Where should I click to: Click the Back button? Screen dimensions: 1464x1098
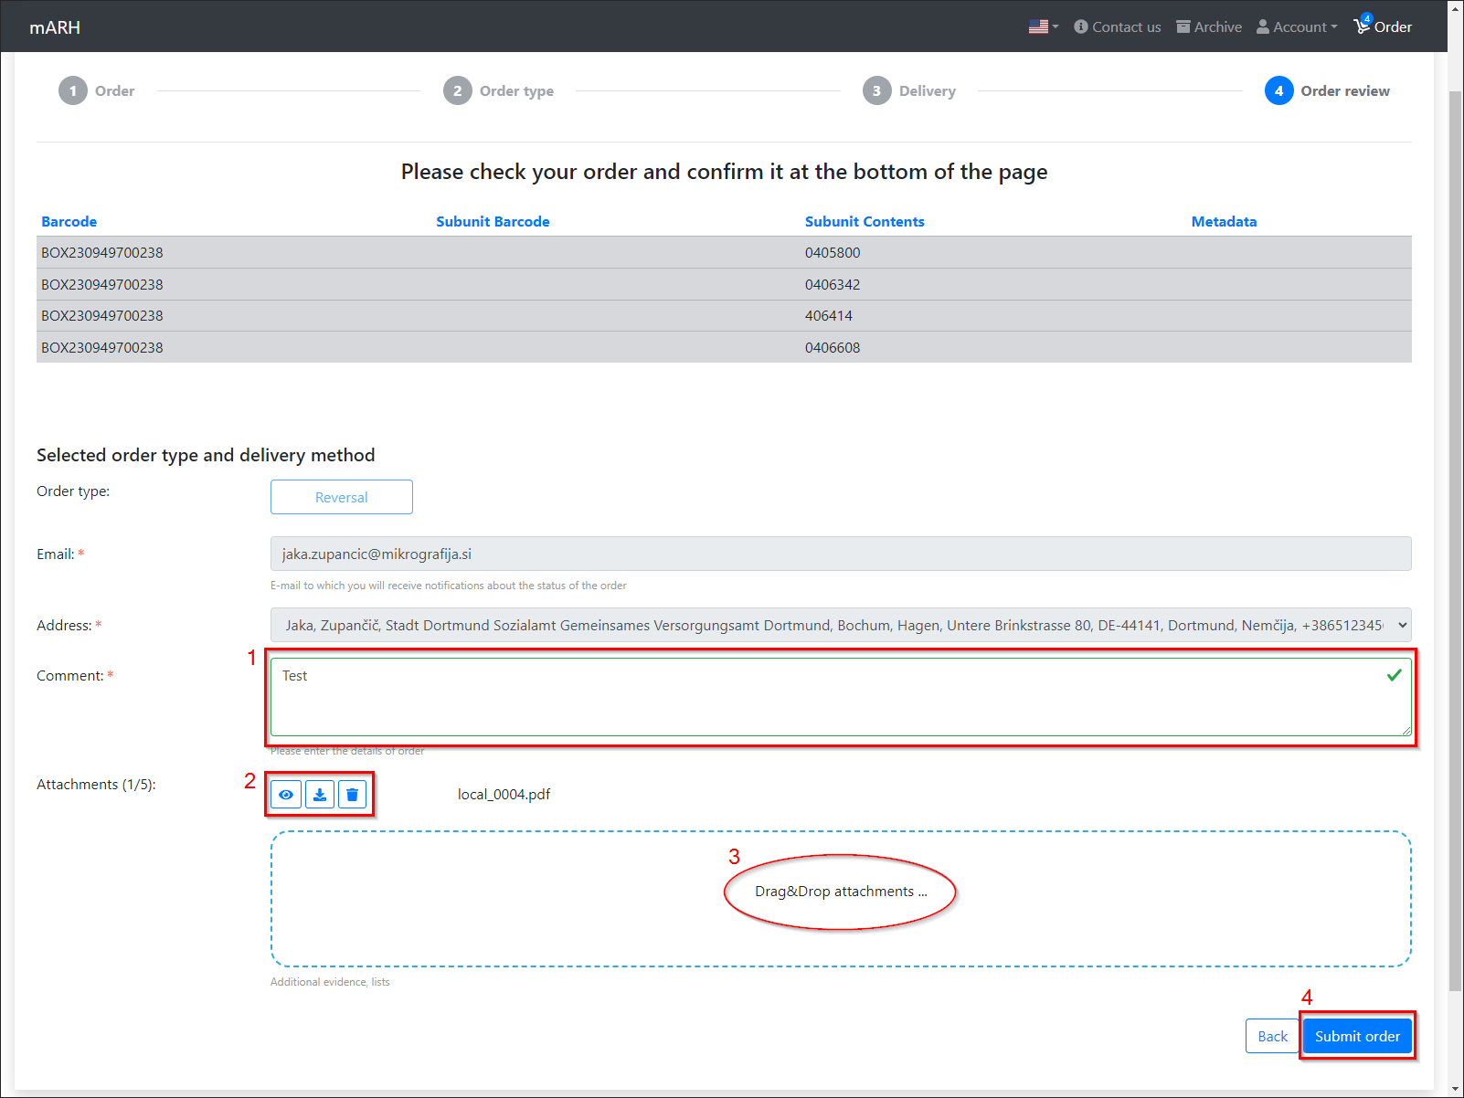(x=1271, y=1036)
